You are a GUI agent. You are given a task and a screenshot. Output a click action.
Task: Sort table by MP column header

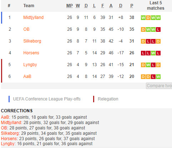pos(70,6)
